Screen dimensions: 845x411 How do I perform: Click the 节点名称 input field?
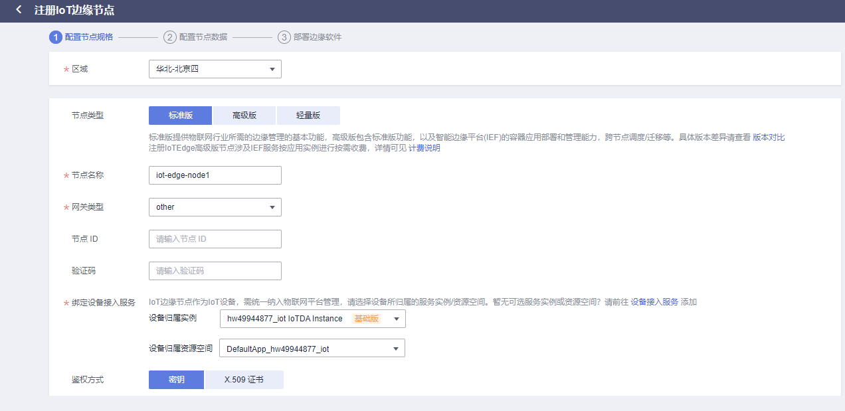tap(215, 175)
